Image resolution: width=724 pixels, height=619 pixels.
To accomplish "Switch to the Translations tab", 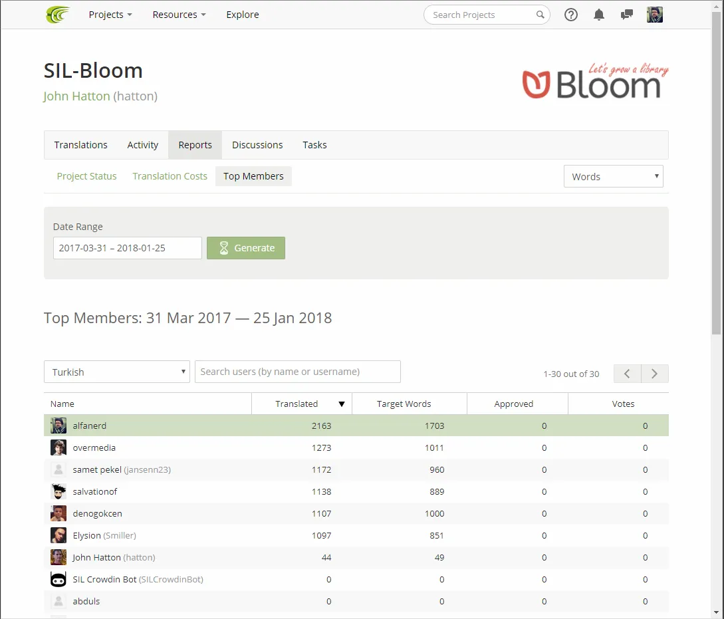I will (81, 145).
